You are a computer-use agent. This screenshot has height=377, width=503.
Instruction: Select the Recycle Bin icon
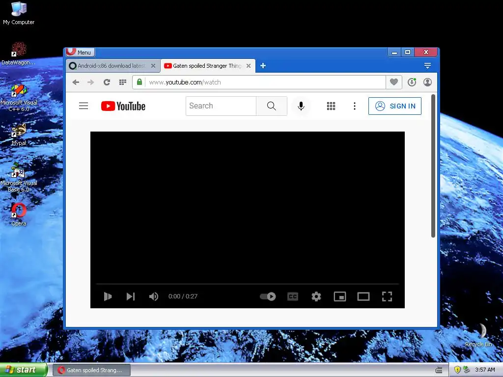[x=478, y=335]
